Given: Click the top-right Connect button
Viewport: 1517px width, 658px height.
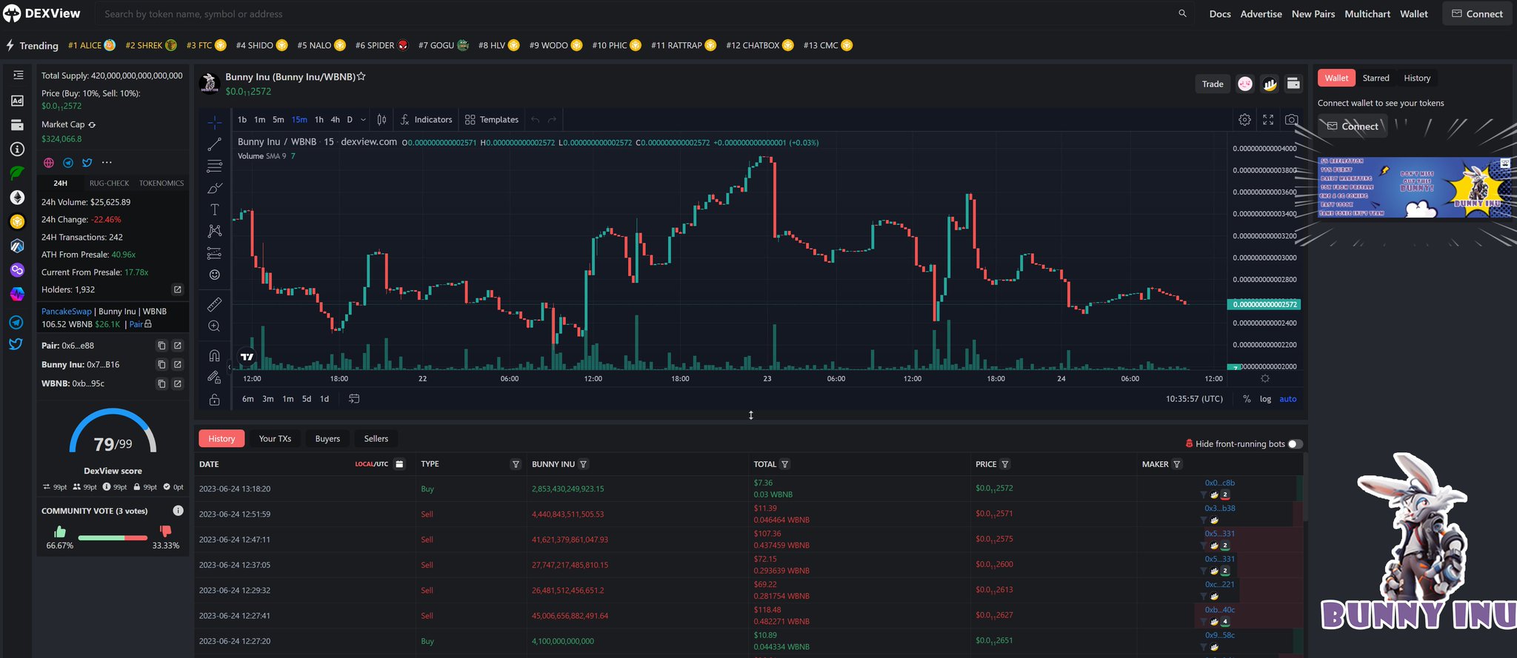Looking at the screenshot, I should [x=1477, y=13].
